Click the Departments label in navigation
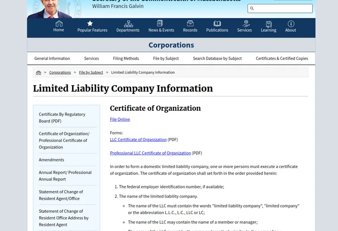Image resolution: width=338 pixels, height=231 pixels. point(128,30)
